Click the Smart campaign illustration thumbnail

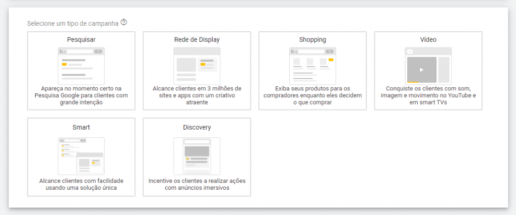tap(81, 156)
